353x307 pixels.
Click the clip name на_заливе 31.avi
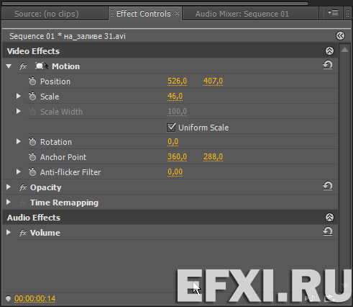click(95, 36)
